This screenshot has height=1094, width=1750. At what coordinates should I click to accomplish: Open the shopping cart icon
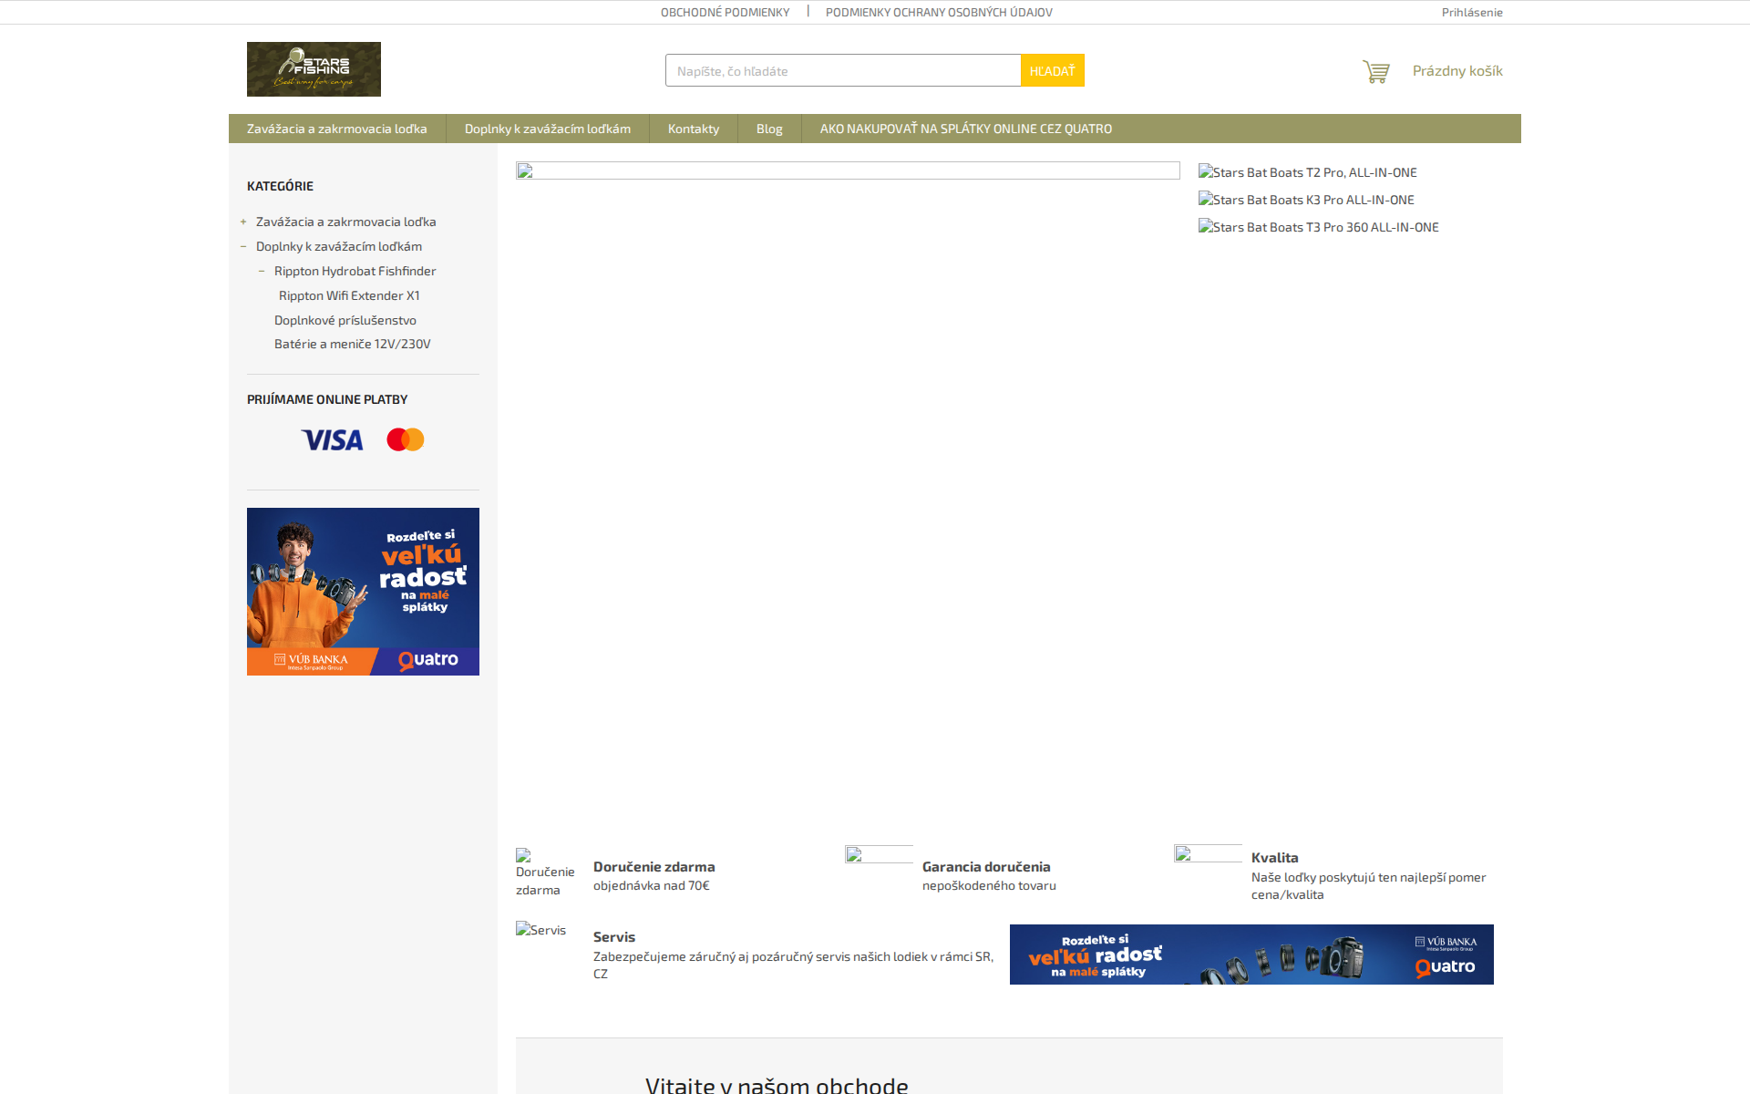(x=1376, y=70)
